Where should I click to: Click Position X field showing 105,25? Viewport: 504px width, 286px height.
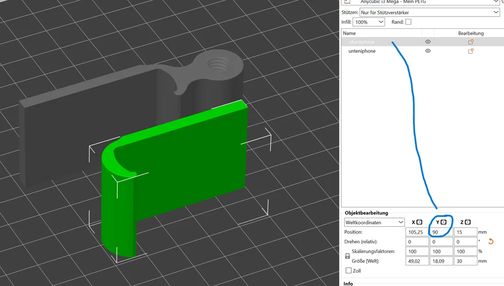[x=417, y=232]
